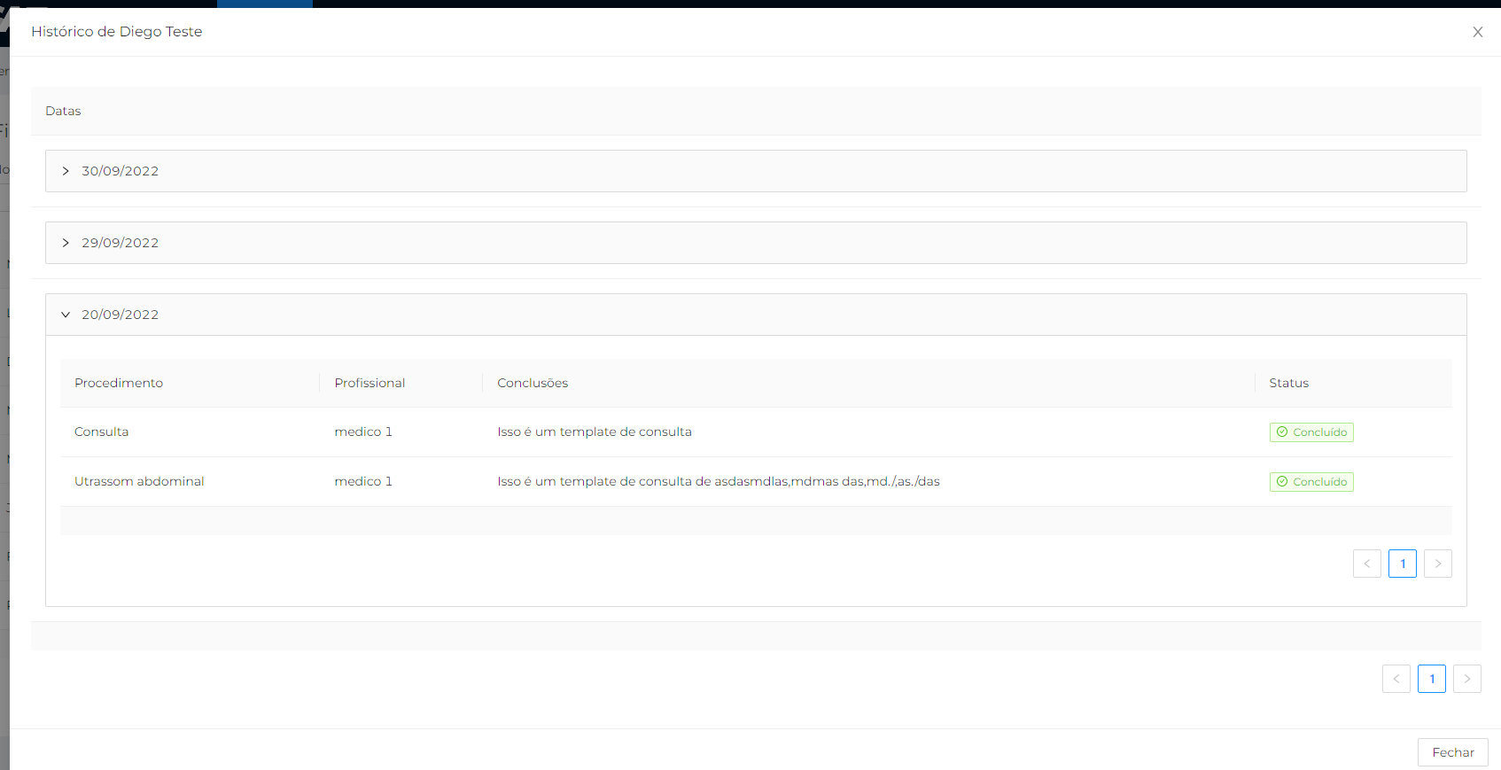Click next page arrow of dates list

[x=1466, y=679]
